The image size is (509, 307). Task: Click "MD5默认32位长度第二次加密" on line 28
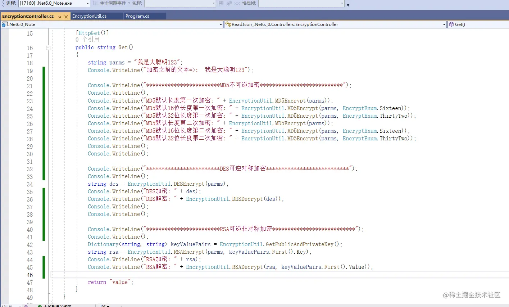(185, 138)
